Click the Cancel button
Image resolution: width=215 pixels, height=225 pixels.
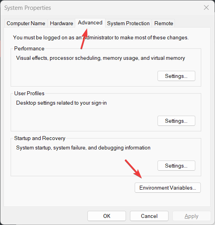149,216
